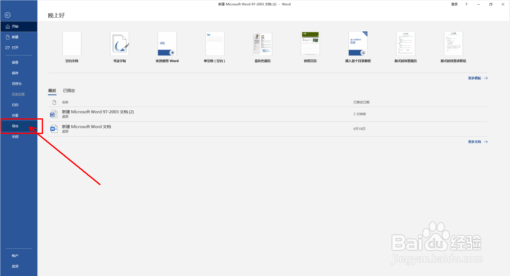The height and width of the screenshot is (276, 510).
Task: Click the 已修改日期 column header
Action: 361,102
